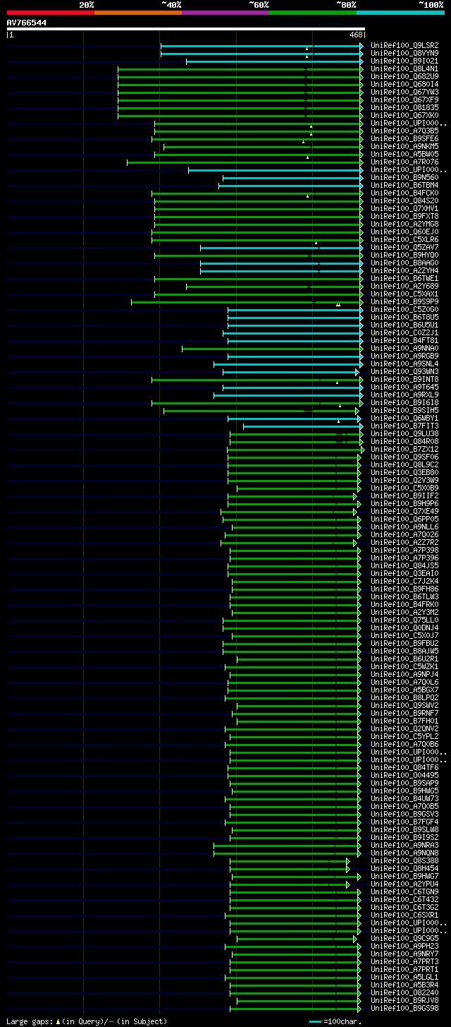
Task: Click the red 20% identity legend segment
Action: click(x=51, y=13)
